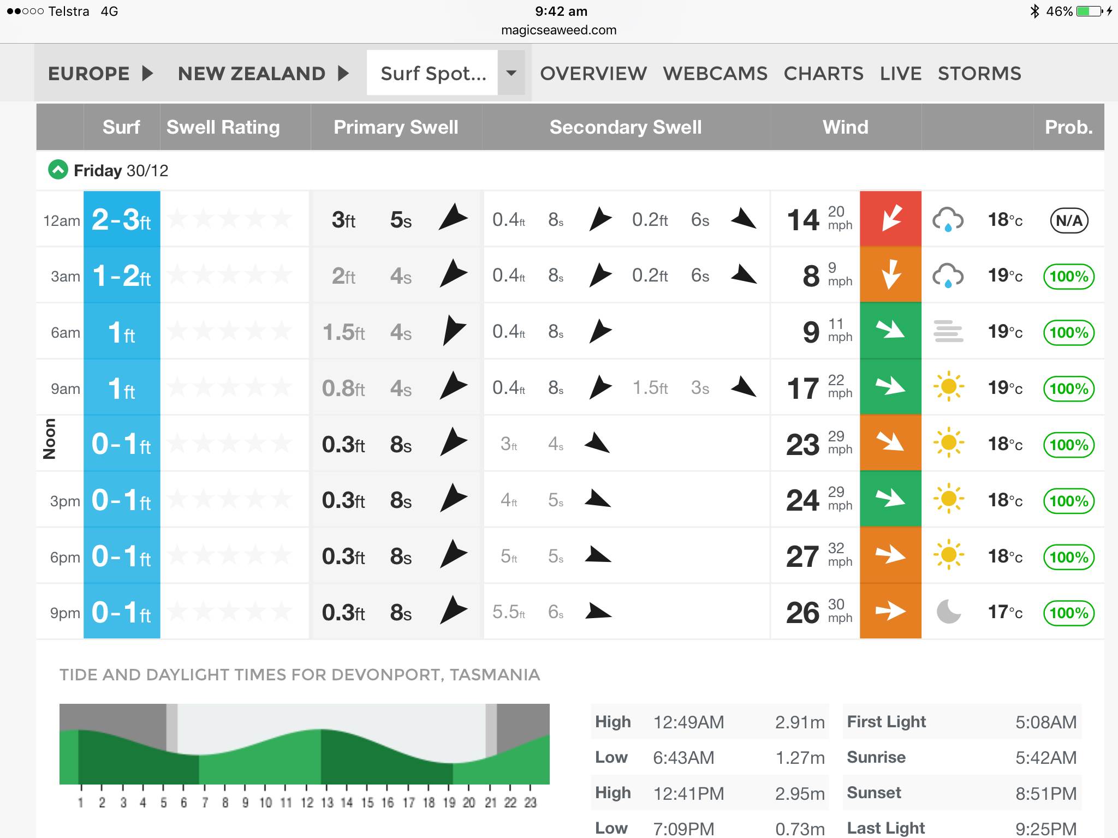
Task: Open the Overview tab
Action: pos(593,73)
